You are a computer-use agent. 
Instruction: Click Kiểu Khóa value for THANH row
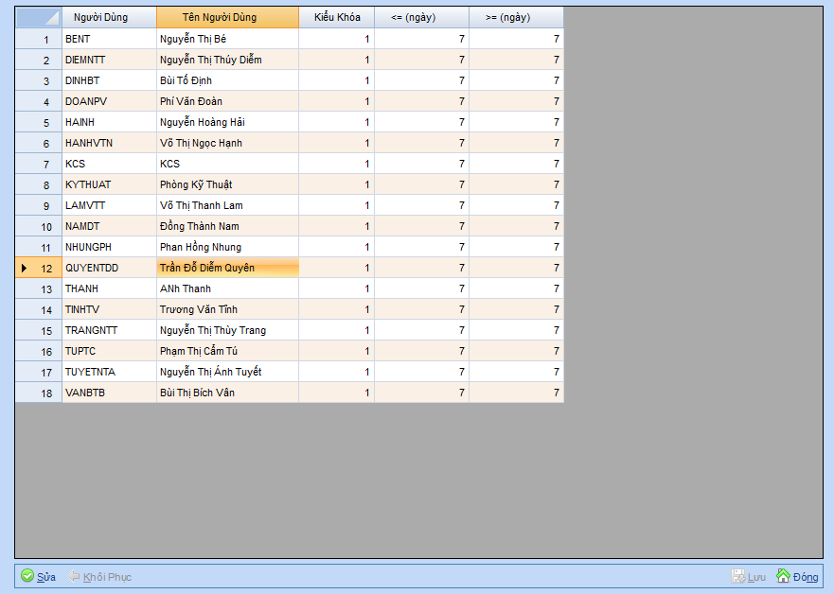point(336,288)
